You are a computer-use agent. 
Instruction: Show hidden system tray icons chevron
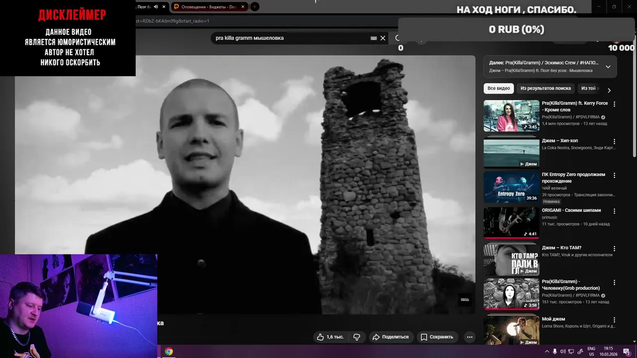547,352
